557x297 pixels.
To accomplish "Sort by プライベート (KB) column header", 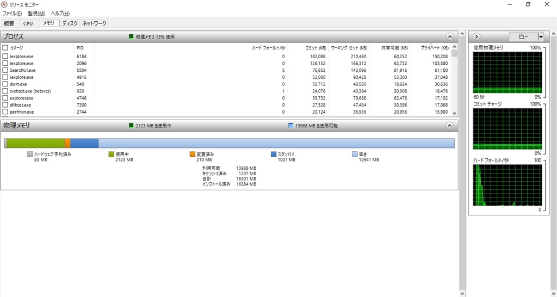I will pyautogui.click(x=435, y=48).
